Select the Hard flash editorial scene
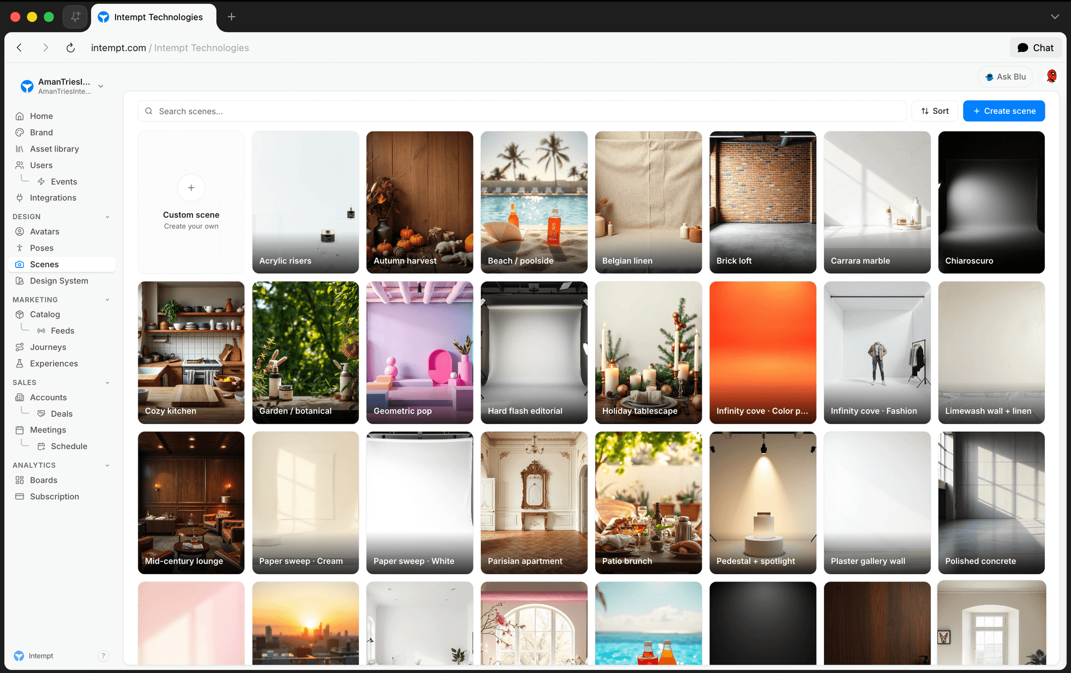The width and height of the screenshot is (1071, 673). [x=534, y=353]
